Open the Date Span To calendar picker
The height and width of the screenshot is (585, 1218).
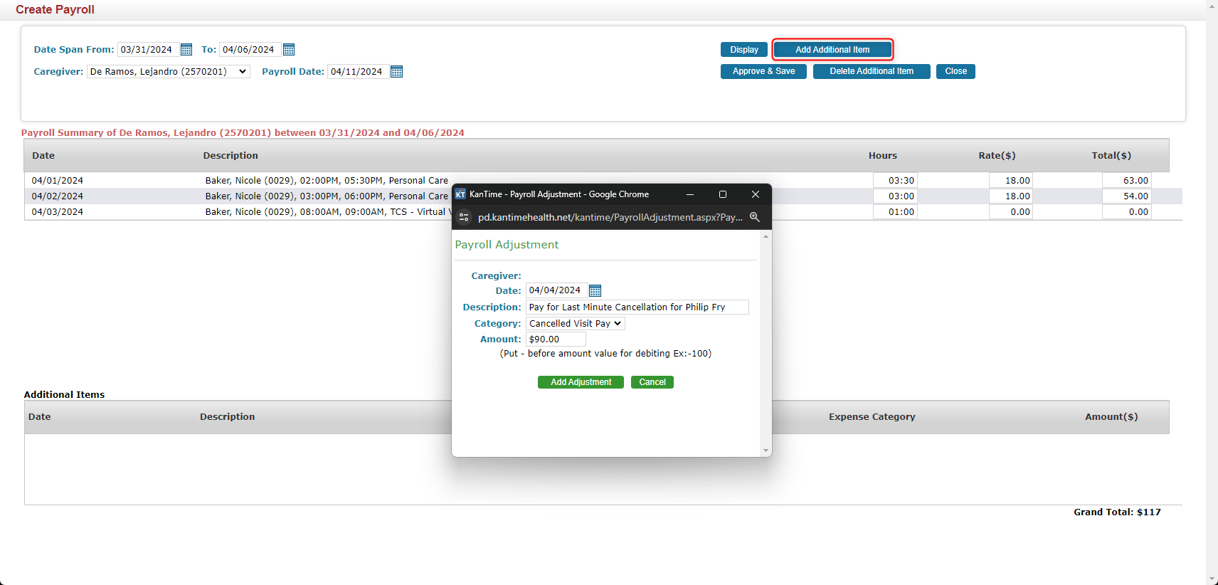pyautogui.click(x=289, y=50)
